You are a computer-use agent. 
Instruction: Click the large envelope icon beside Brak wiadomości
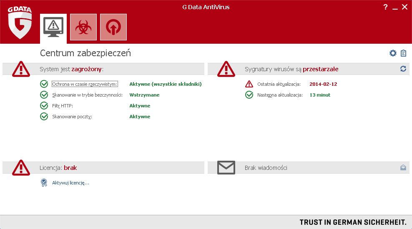click(x=226, y=167)
